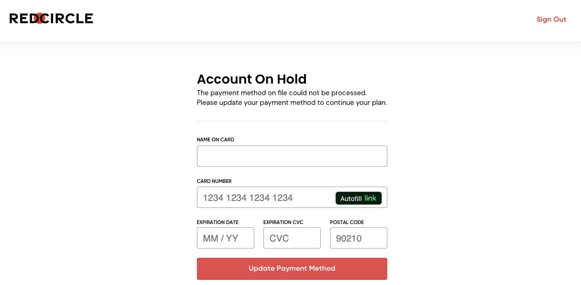Click the green "link" word in Autofill badge
The image size is (581, 285).
[x=371, y=198]
